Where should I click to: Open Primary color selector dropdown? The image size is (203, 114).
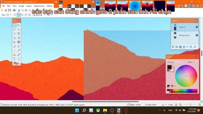coord(176,62)
